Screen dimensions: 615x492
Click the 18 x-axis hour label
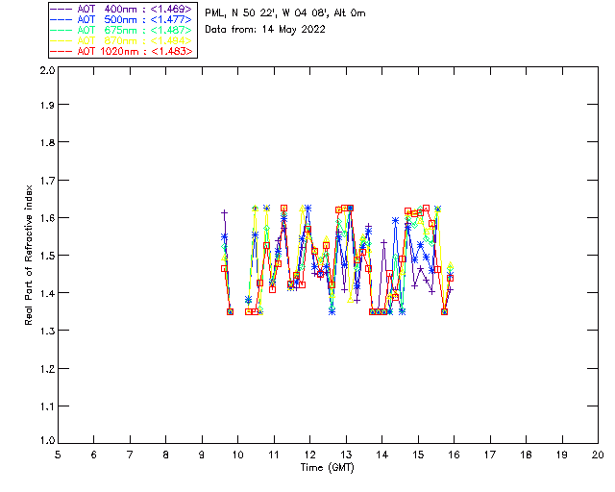[526, 455]
